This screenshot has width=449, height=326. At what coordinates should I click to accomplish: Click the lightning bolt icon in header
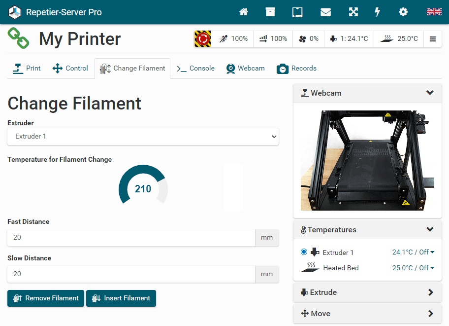click(x=378, y=12)
